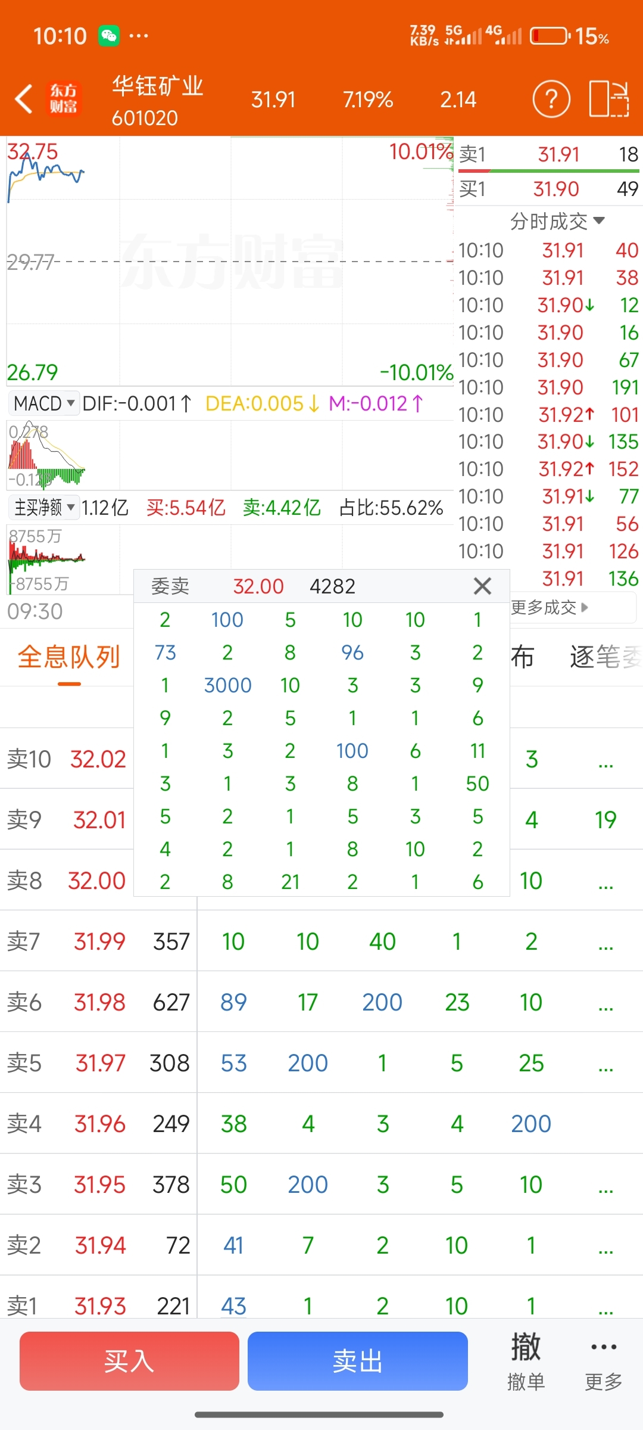Tap 31.92 trade with volume 152
The height and width of the screenshot is (1430, 643).
click(549, 469)
